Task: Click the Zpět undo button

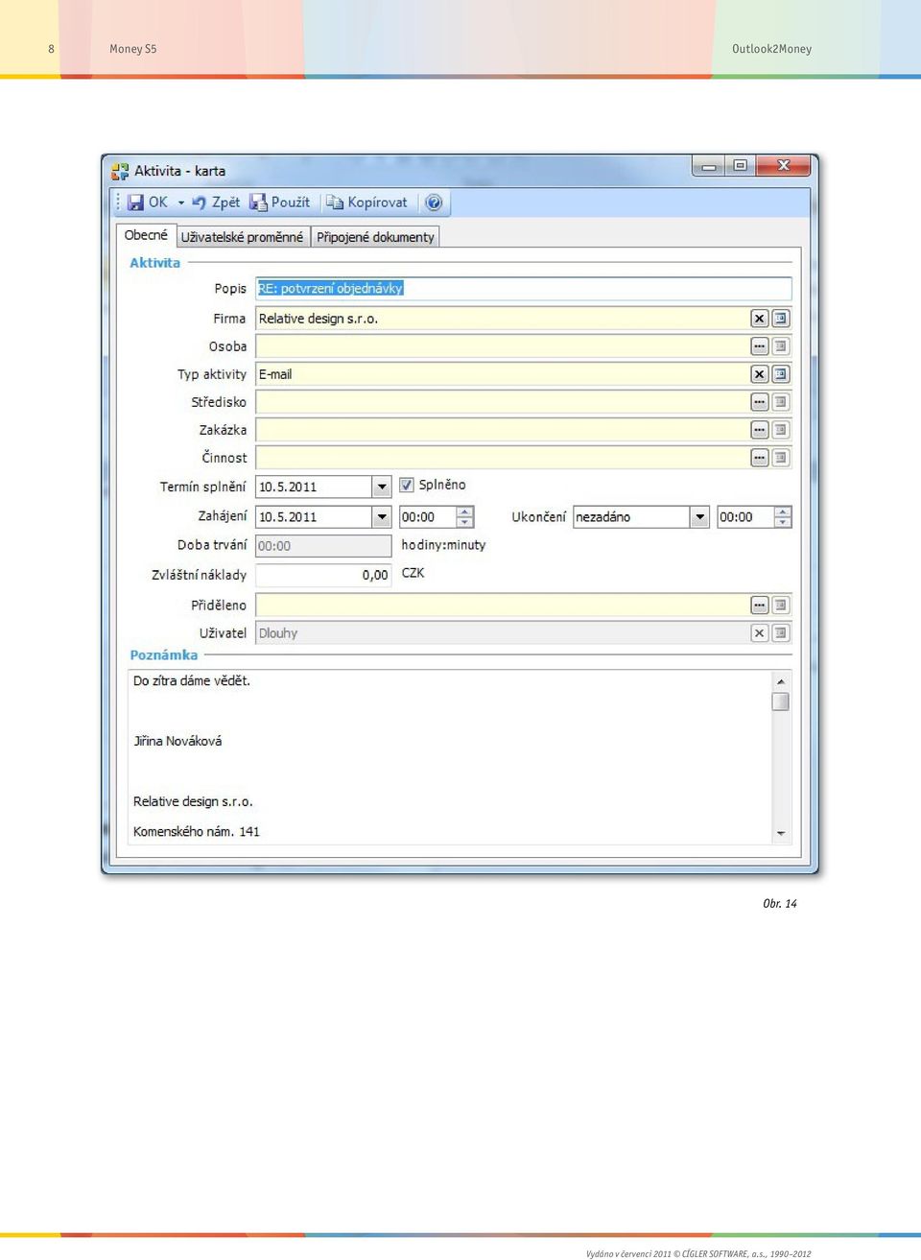Action: 216,202
